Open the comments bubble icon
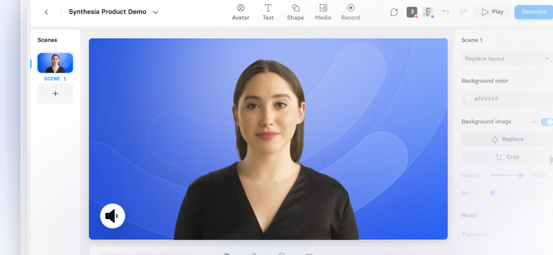This screenshot has height=255, width=553. click(394, 12)
